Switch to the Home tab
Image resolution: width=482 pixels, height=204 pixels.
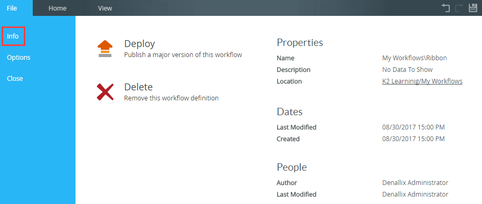click(x=58, y=8)
